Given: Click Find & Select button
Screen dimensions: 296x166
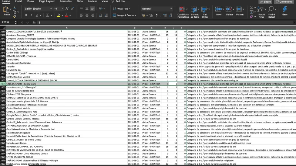Looking at the screenshot, I should pyautogui.click(x=272, y=12).
